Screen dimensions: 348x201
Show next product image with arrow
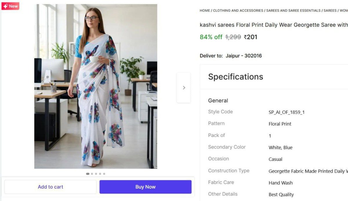pos(184,88)
